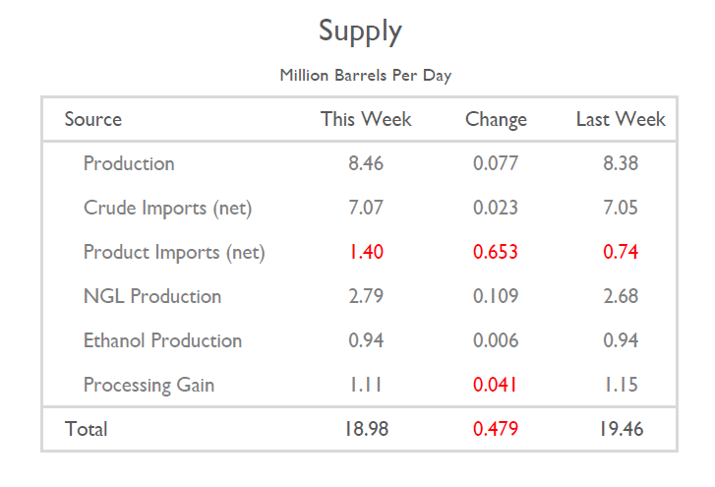
Task: Click the red 0.653 change value
Action: (496, 253)
